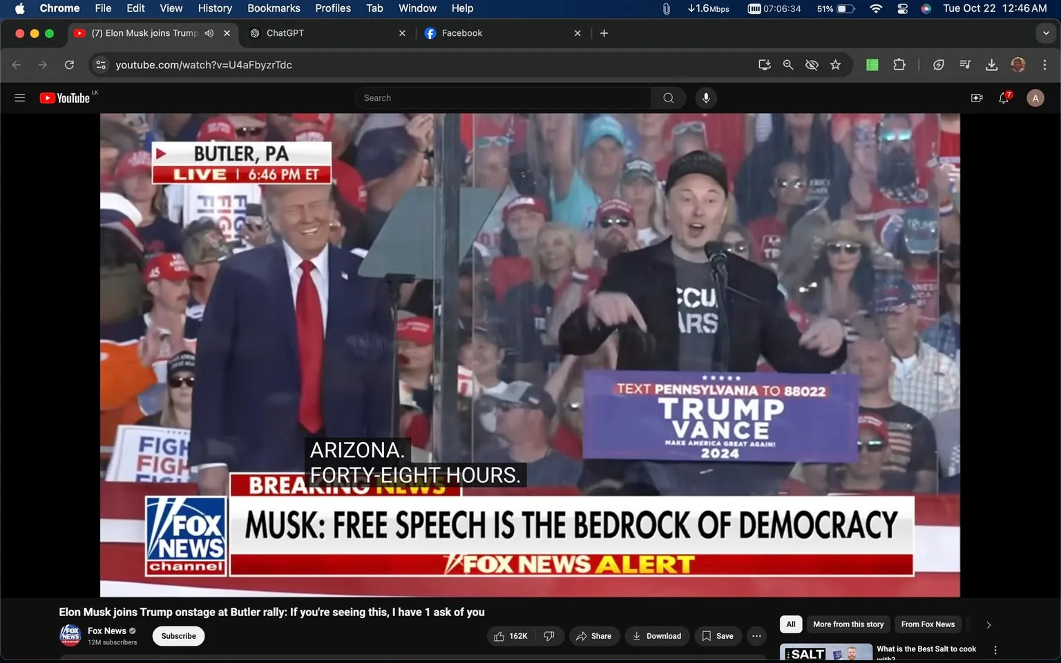
Task: Select From Fox News chip
Action: point(928,624)
